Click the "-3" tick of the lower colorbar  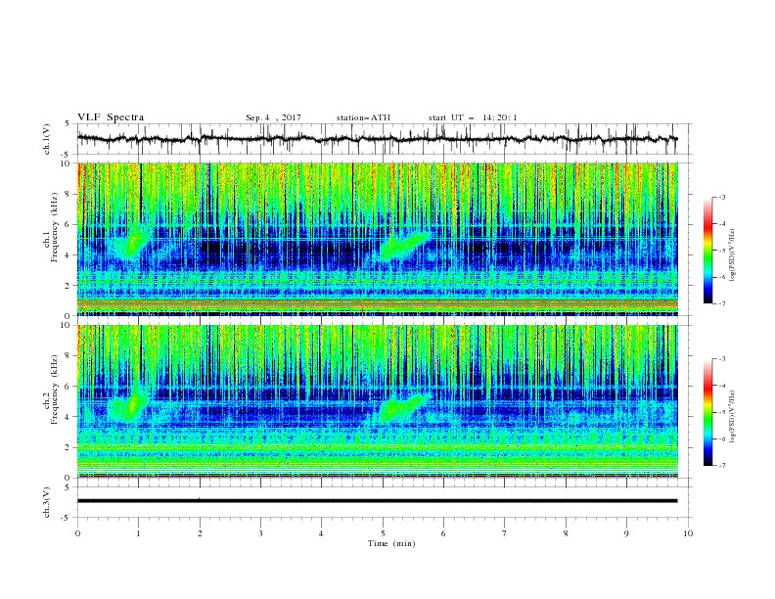[x=721, y=359]
